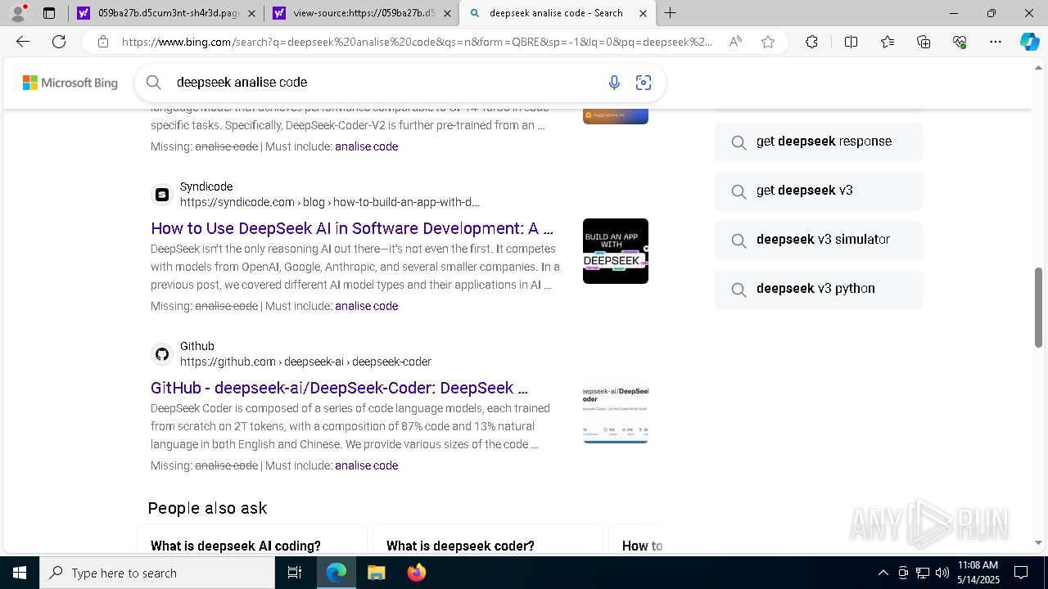Click Must include analise code in top result
1048x589 pixels.
click(366, 146)
